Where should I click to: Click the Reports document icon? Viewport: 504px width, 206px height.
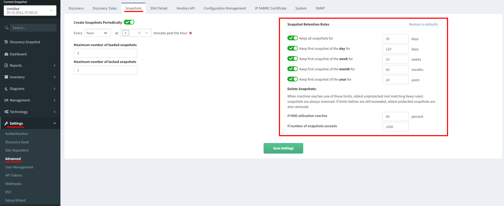tap(6, 65)
